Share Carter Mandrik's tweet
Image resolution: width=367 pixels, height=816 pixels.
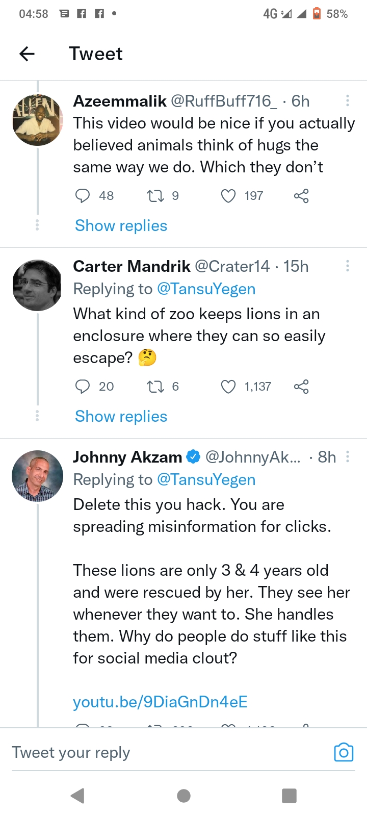pos(301,387)
